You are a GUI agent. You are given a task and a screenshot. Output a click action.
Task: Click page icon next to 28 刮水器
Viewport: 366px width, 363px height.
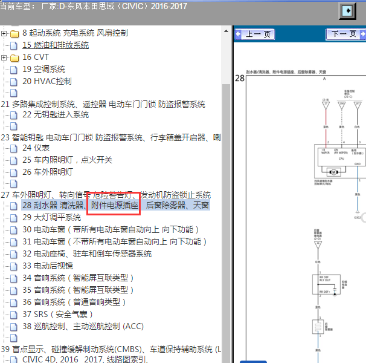14,206
